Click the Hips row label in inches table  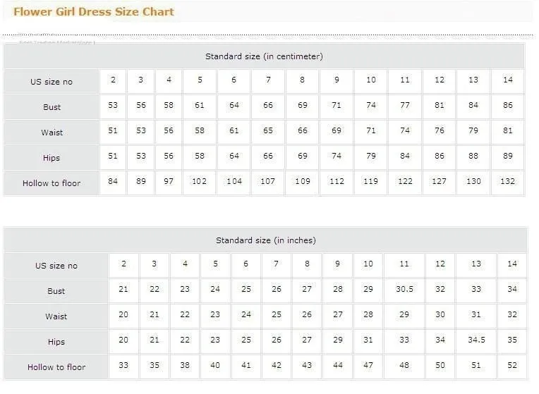tap(56, 342)
